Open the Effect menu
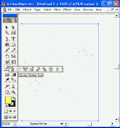The image size is (120, 128). point(67,10)
